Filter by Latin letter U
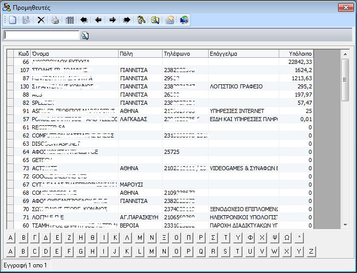 (x=250, y=252)
